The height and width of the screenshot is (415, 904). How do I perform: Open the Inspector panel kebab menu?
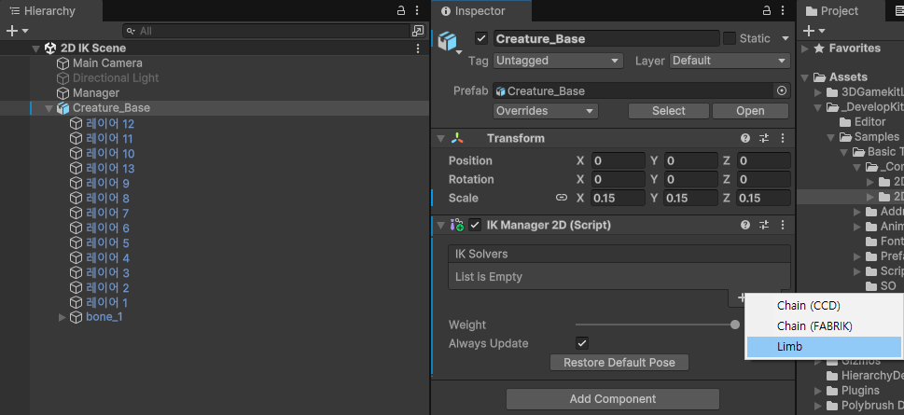click(x=783, y=10)
